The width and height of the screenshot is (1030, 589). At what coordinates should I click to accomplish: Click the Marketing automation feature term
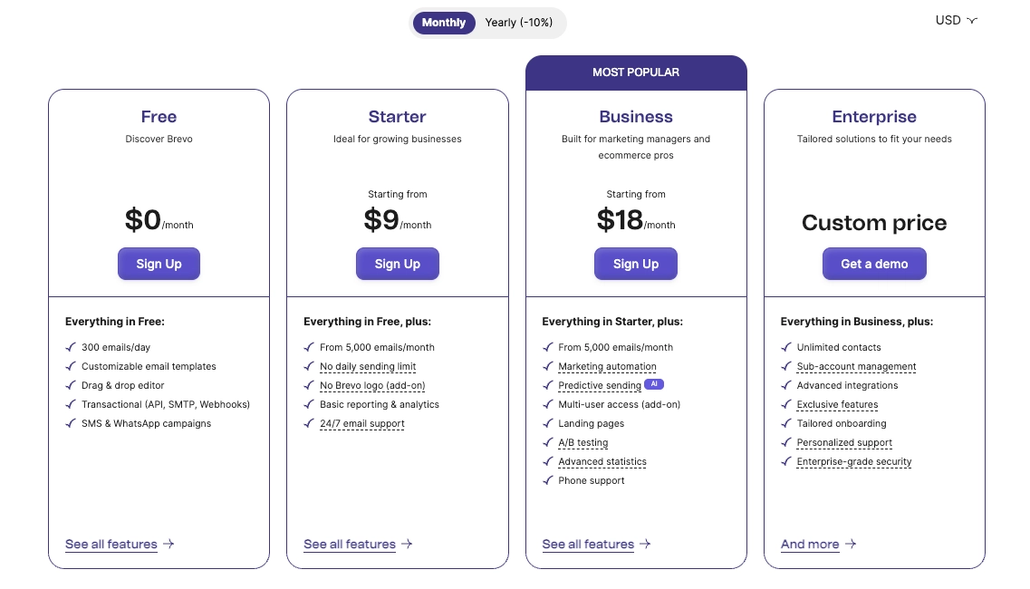(x=607, y=367)
